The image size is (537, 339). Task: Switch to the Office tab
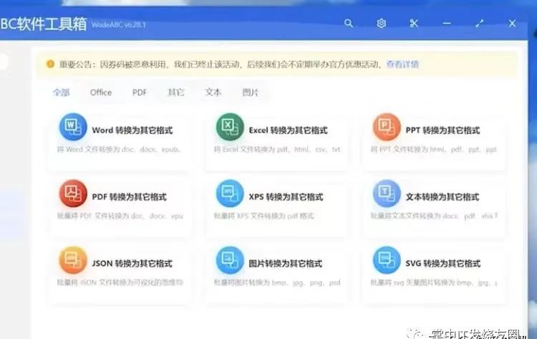[101, 92]
